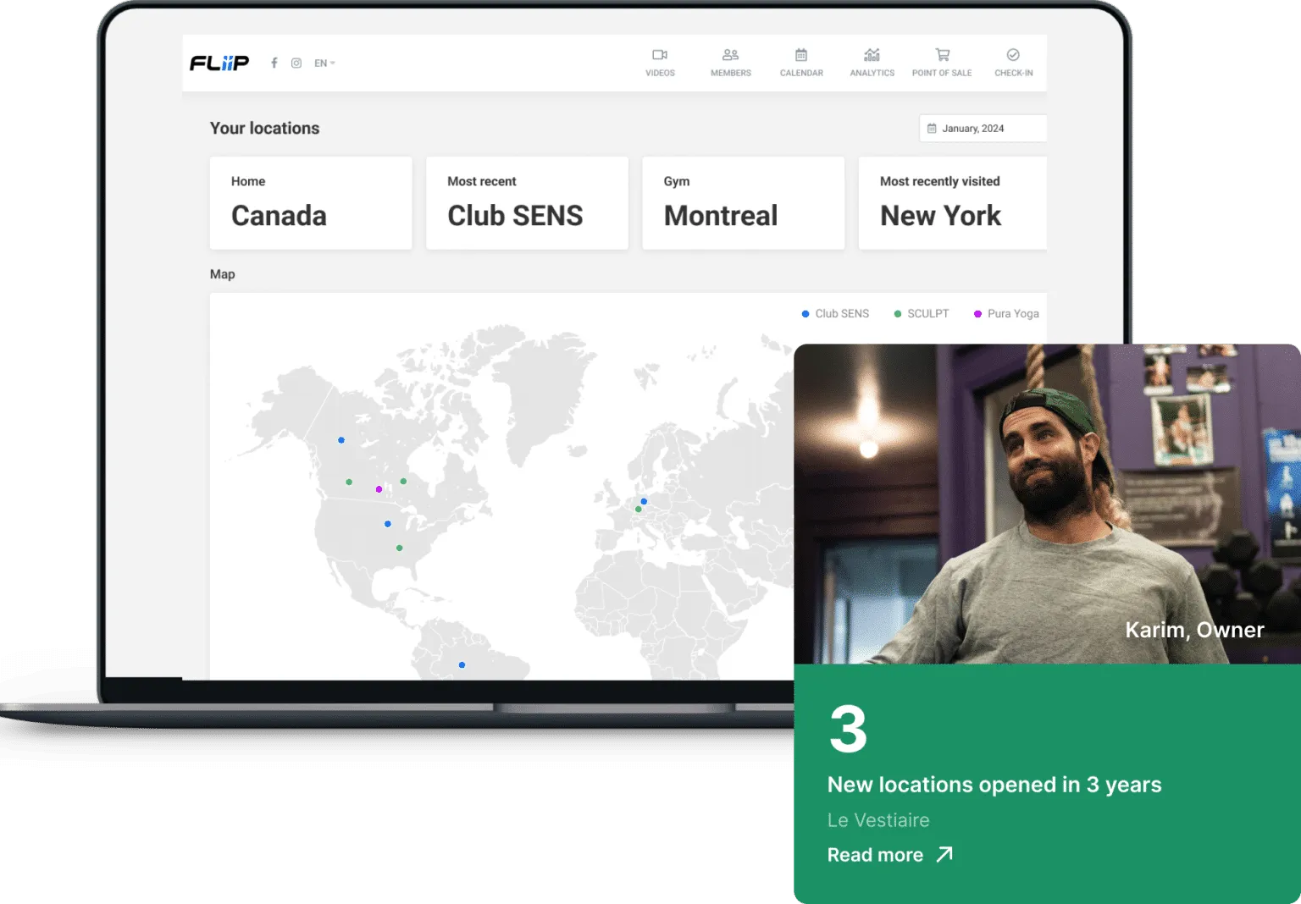Select the Home Canada location card
This screenshot has width=1301, height=904.
coord(311,203)
